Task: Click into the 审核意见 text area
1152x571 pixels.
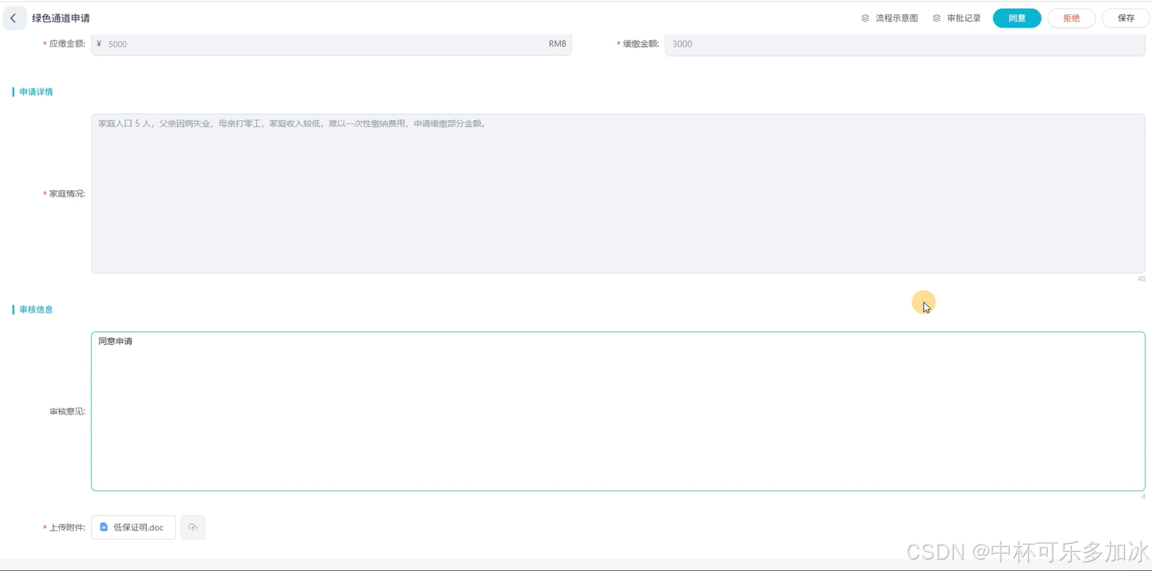Action: (618, 411)
